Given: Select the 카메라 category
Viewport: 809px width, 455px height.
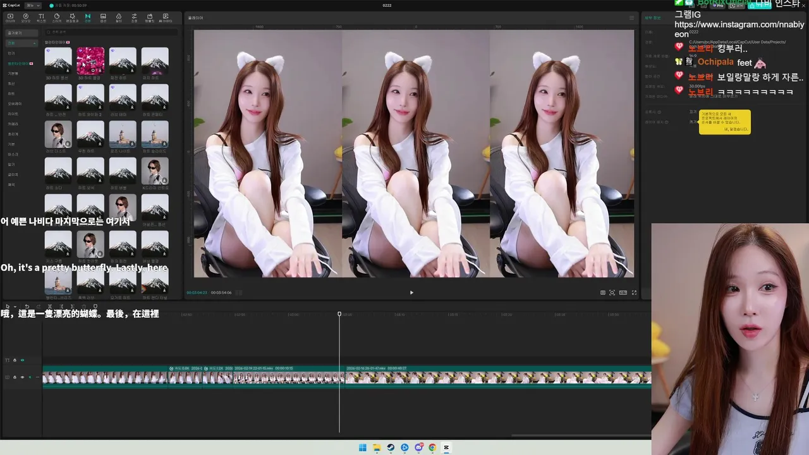Looking at the screenshot, I should (x=13, y=124).
